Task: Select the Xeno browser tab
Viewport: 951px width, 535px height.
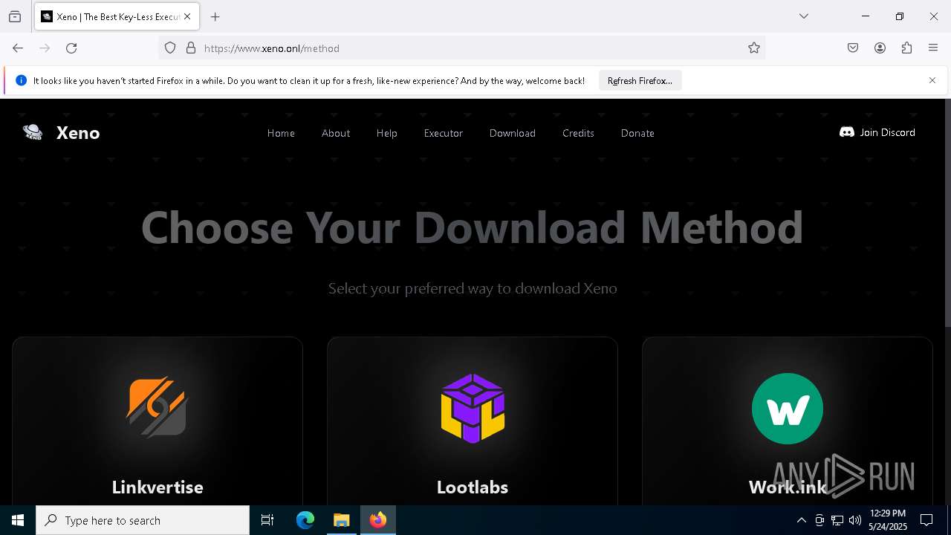Action: coord(117,16)
